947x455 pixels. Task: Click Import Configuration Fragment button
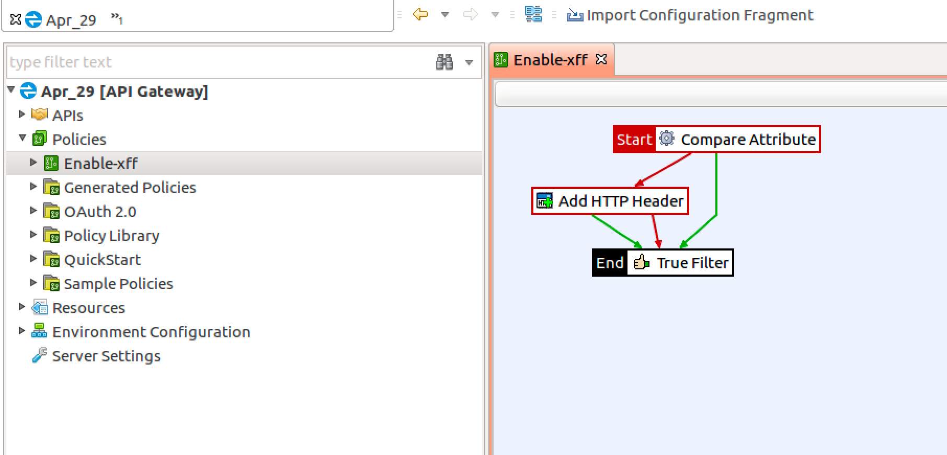690,15
